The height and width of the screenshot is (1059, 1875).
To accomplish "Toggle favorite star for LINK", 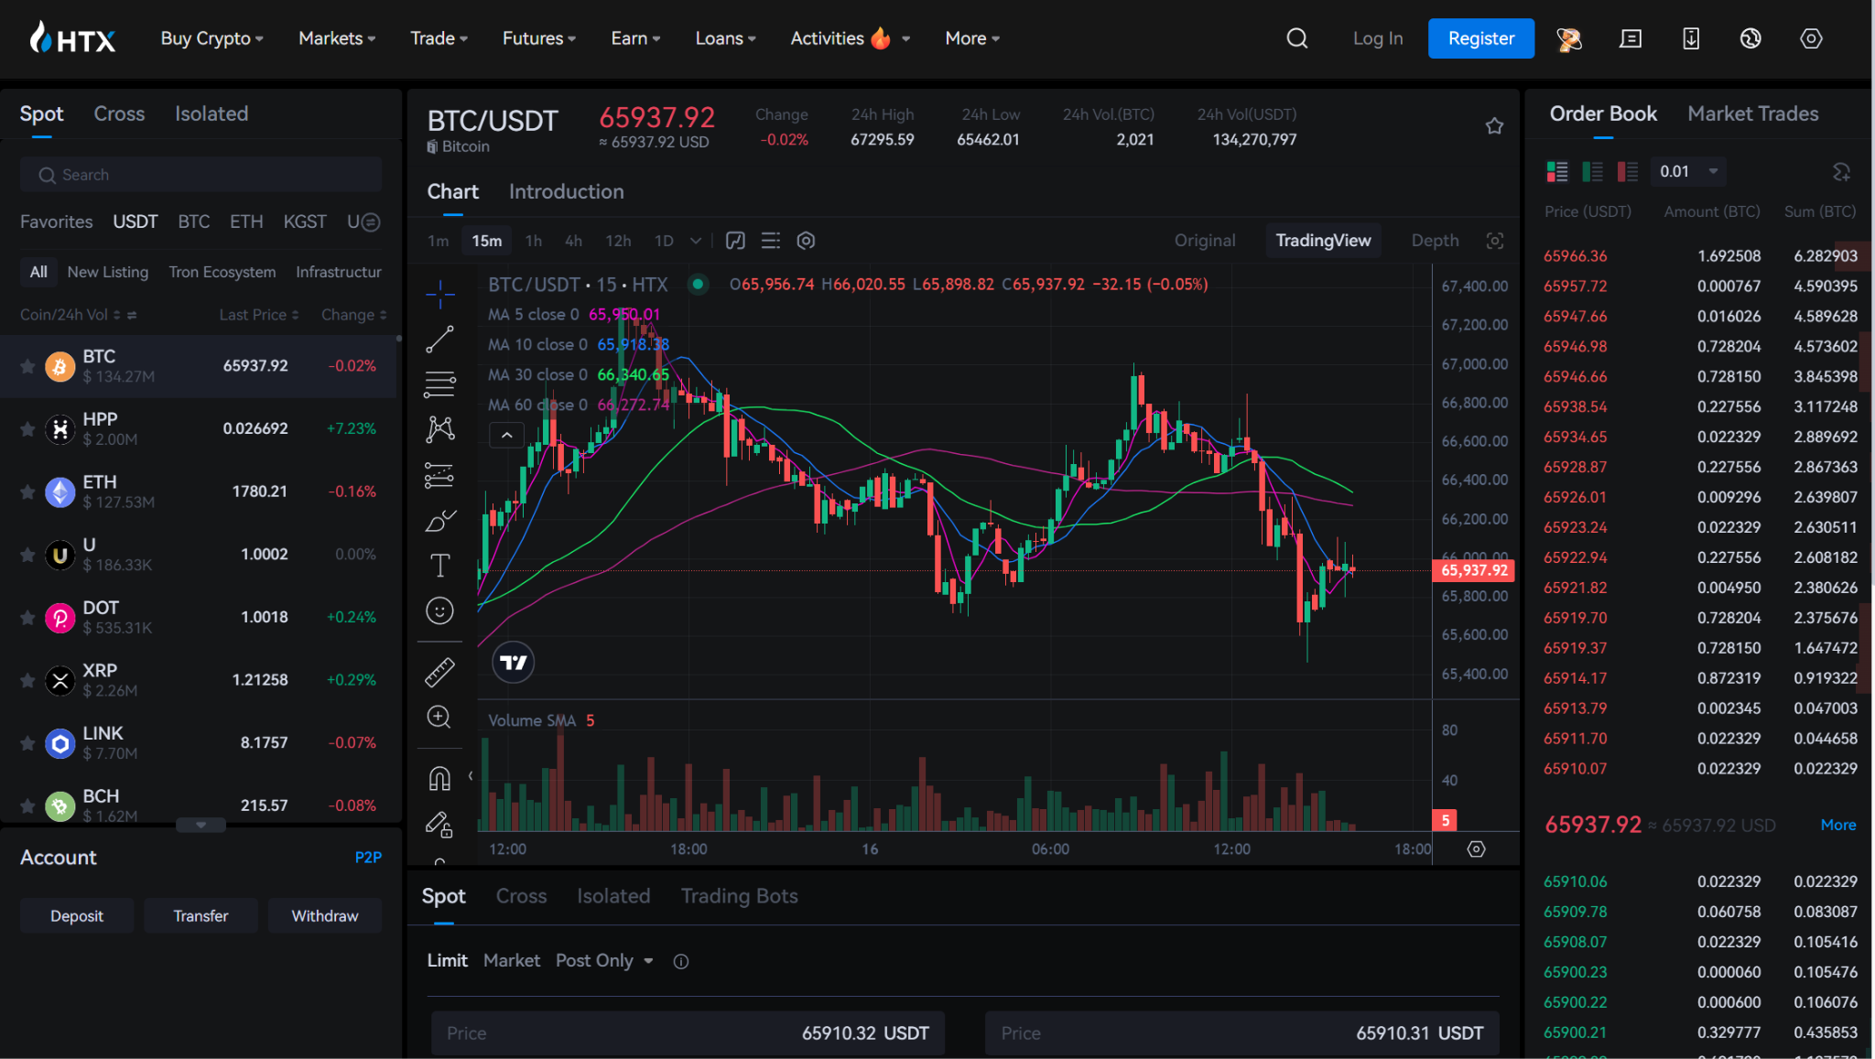I will pos(27,743).
